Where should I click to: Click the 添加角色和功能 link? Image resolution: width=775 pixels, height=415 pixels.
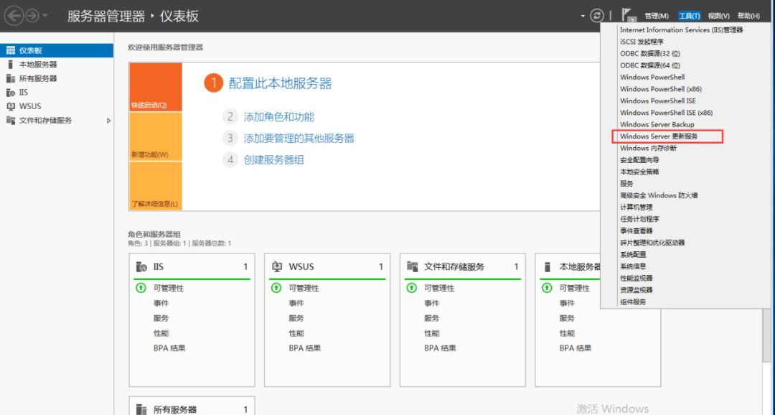278,117
